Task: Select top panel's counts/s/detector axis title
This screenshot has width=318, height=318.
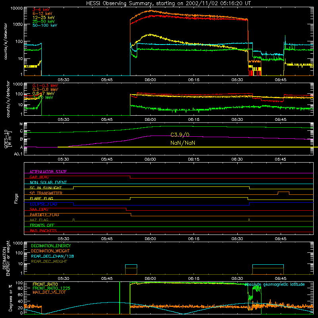Action: 5,41
